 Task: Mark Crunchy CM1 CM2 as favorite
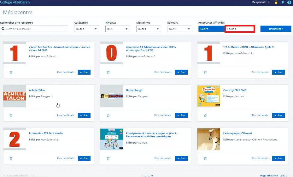click(x=205, y=115)
